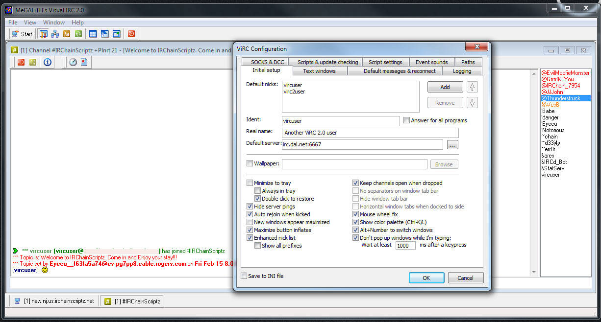This screenshot has width=601, height=322.
Task: Click the document icon in channel toolbar
Action: 84,62
